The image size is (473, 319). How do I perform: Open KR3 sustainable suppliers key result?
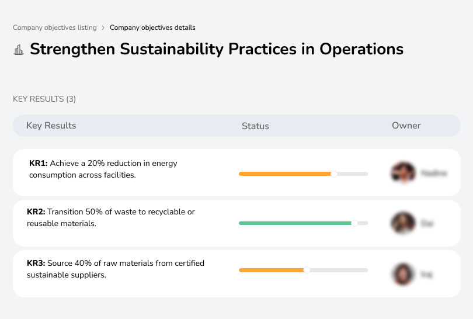pos(116,269)
